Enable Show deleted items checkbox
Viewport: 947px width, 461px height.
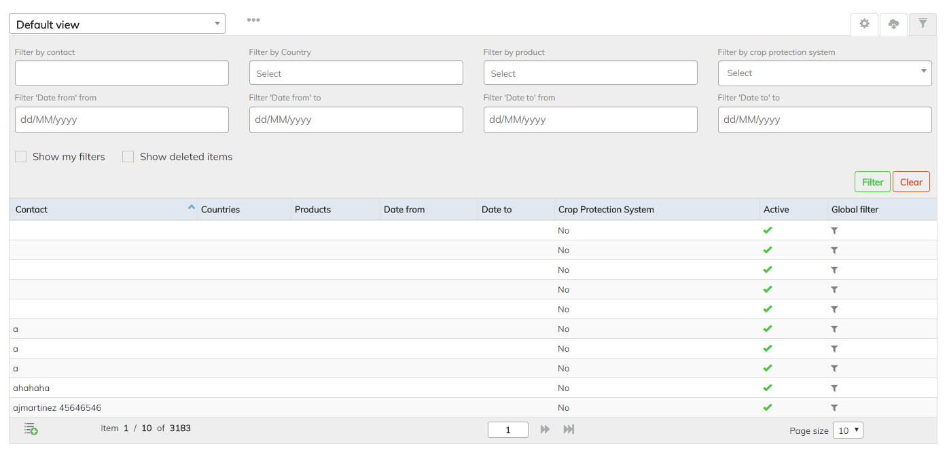click(x=128, y=157)
